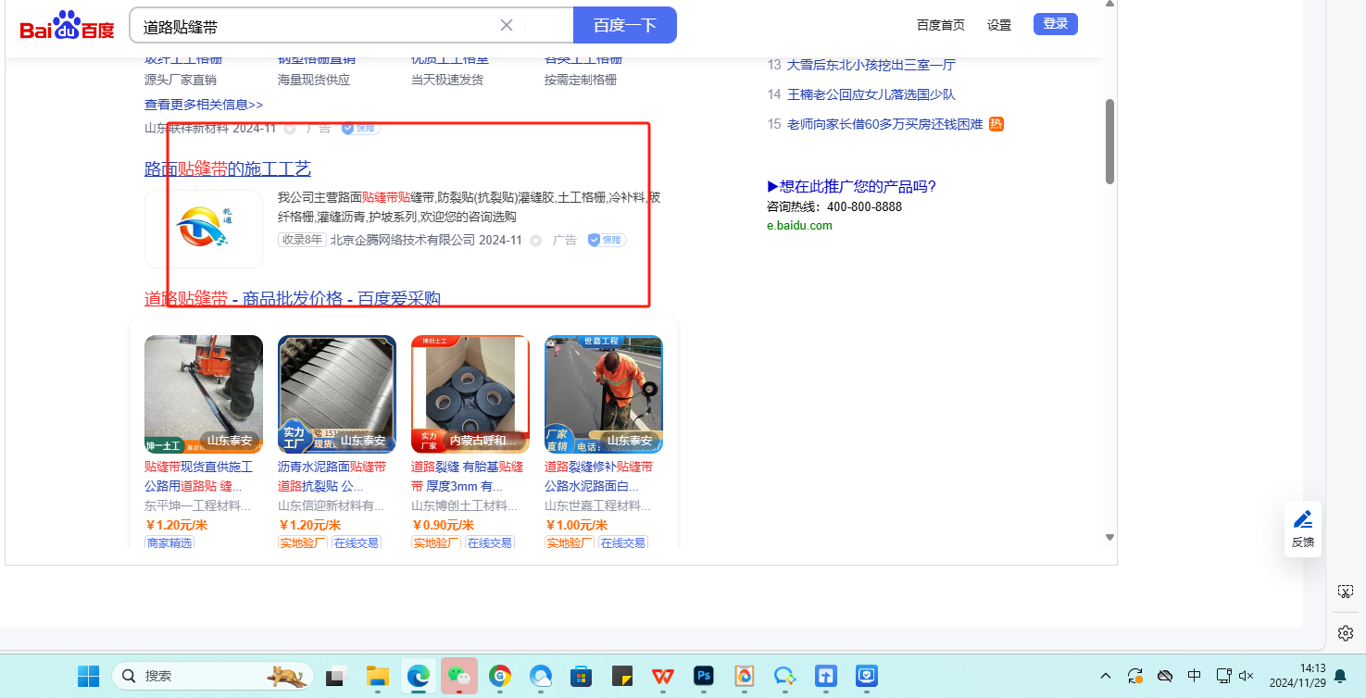Switch to Microsoft Edge in the taskbar
The width and height of the screenshot is (1366, 698).
tap(418, 676)
